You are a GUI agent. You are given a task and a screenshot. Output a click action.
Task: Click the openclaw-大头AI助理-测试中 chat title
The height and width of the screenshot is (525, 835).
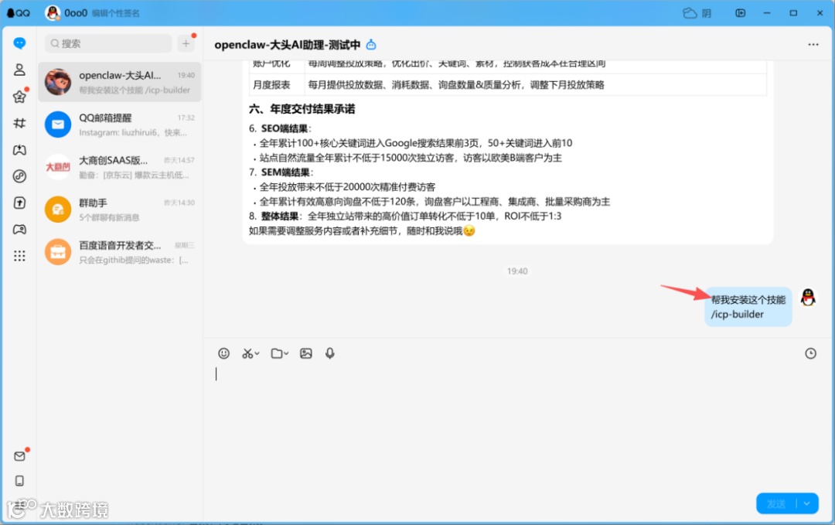pos(288,45)
